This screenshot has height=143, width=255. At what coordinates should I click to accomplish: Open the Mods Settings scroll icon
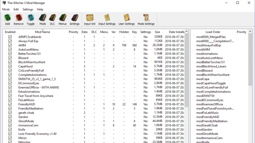[146, 20]
